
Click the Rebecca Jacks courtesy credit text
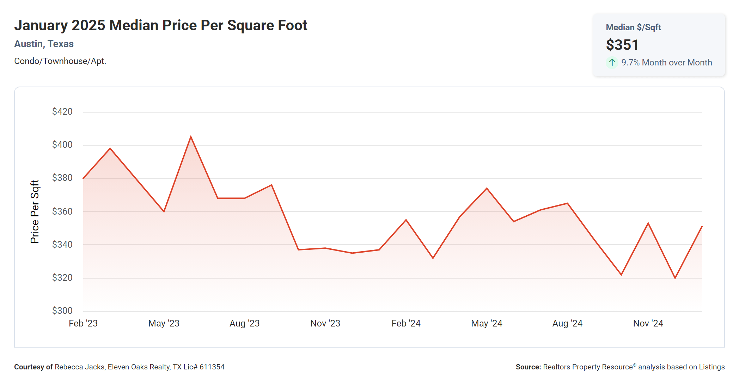click(x=119, y=367)
